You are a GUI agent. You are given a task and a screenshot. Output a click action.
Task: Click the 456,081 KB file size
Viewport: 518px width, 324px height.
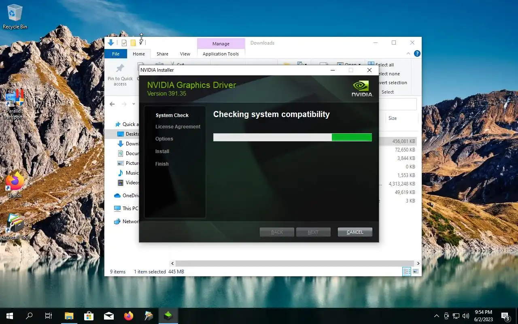pyautogui.click(x=403, y=141)
